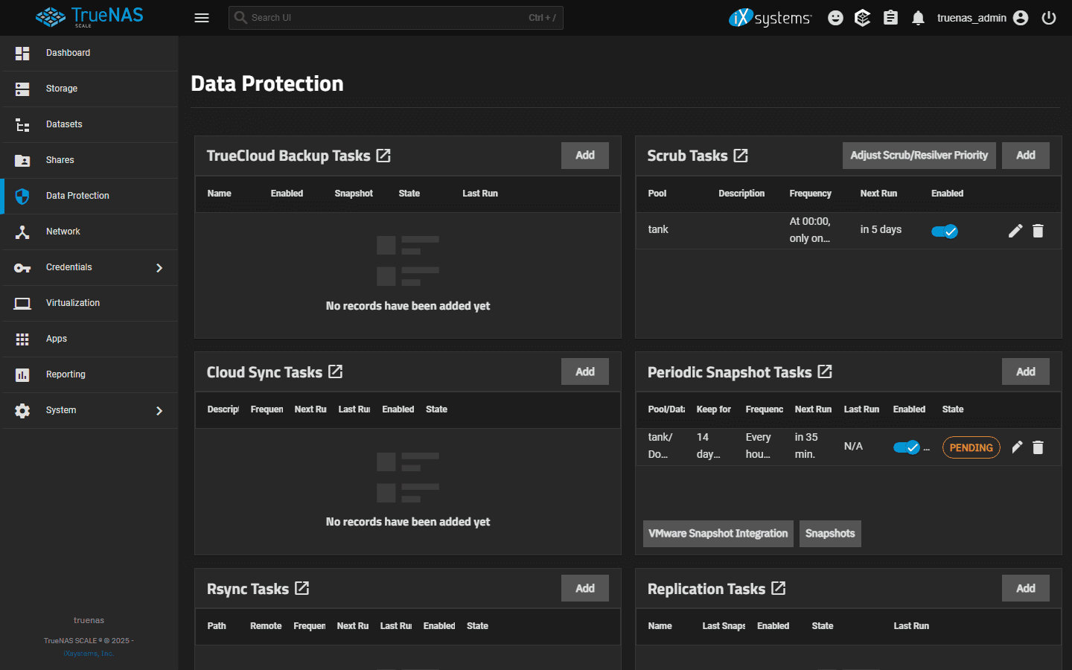Delete the periodic snapshot task
The height and width of the screenshot is (670, 1072).
[1038, 447]
